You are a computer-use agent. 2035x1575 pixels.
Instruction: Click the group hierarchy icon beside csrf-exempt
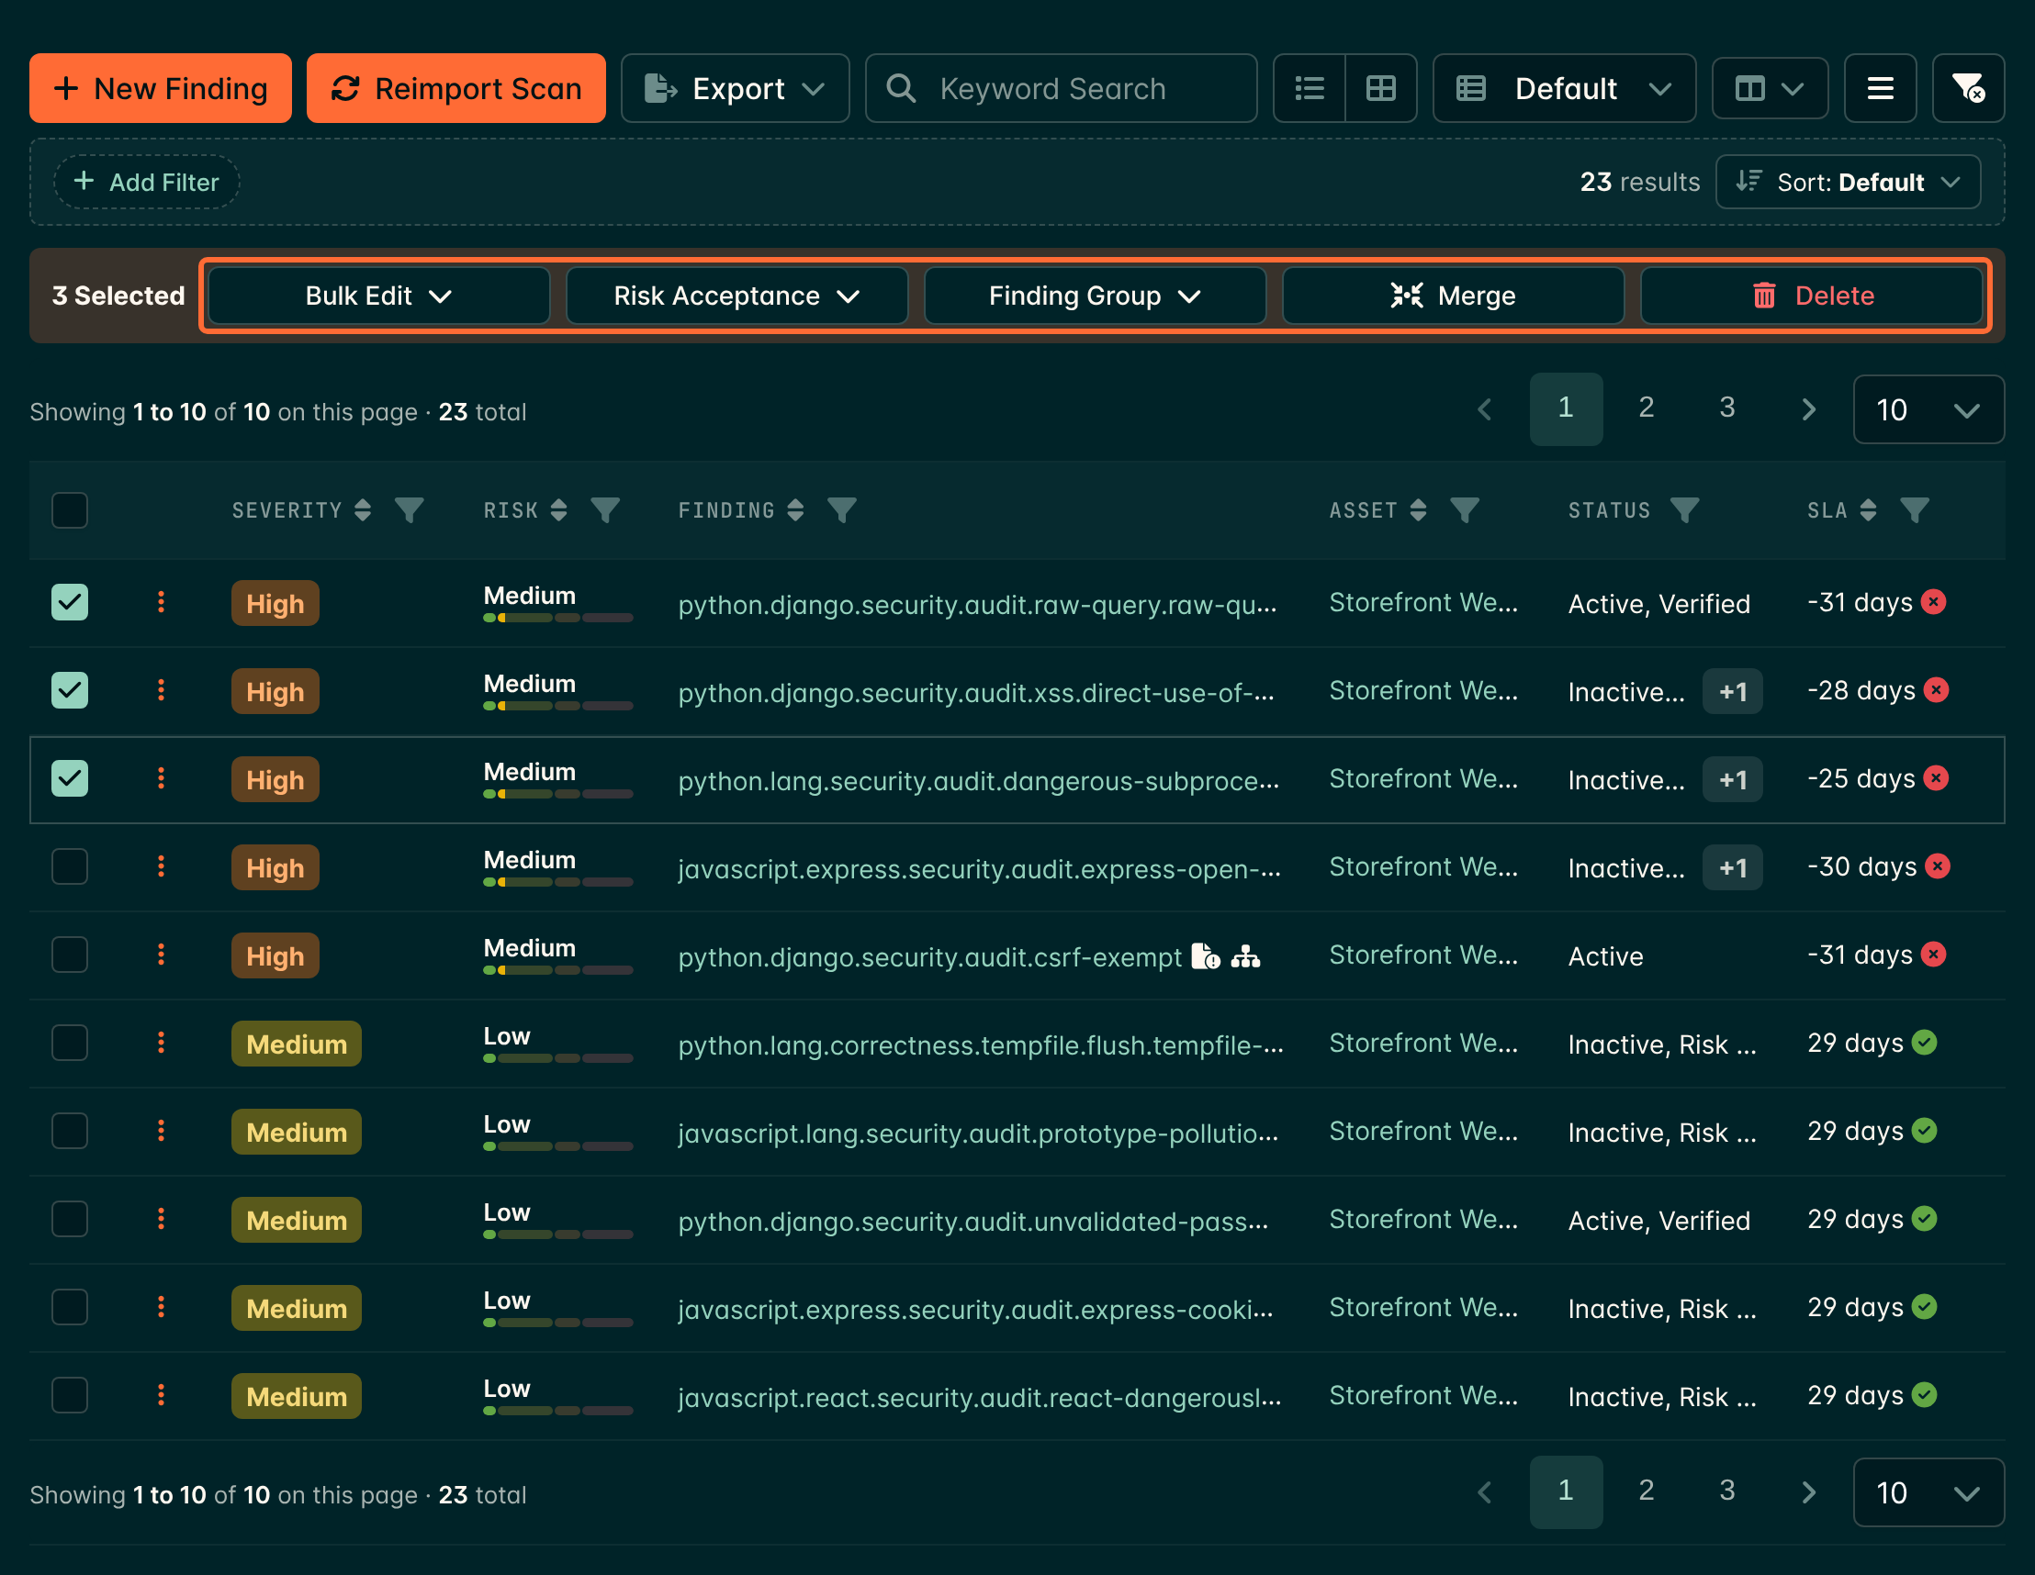[x=1245, y=955]
